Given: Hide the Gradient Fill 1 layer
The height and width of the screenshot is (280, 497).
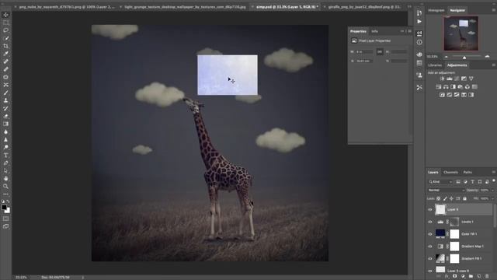Looking at the screenshot, I should click(x=430, y=259).
